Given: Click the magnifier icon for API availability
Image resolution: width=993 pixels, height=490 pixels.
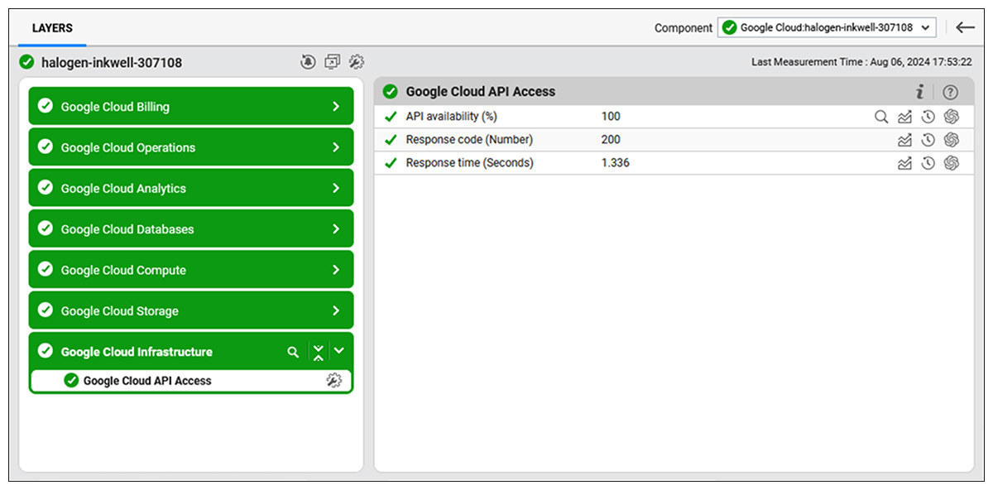Looking at the screenshot, I should click(x=881, y=117).
